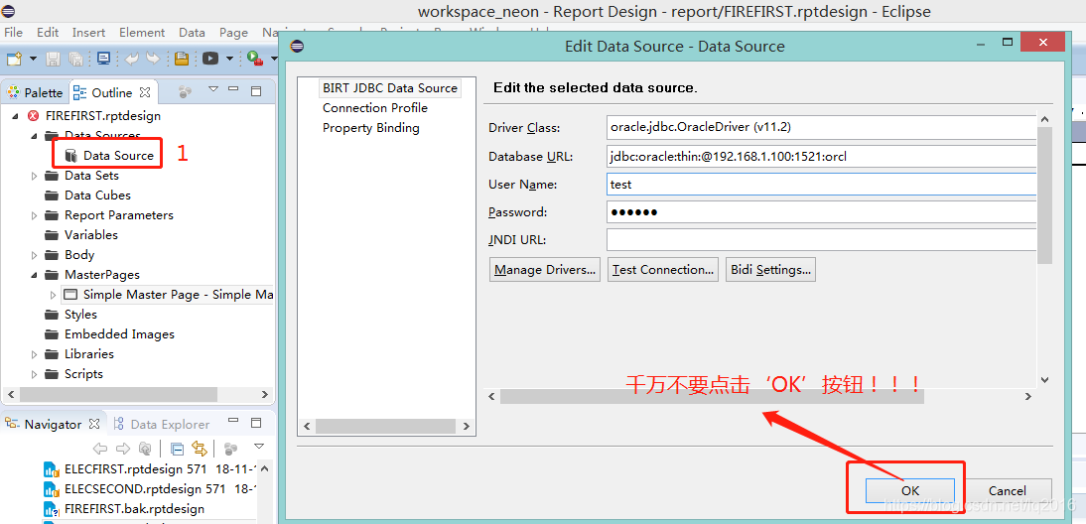Switch to the Palette tab
The width and height of the screenshot is (1086, 524).
coord(35,92)
